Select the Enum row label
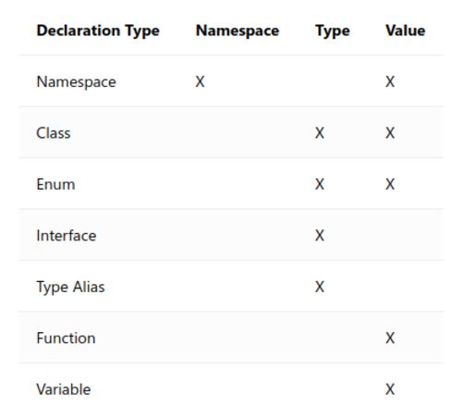The image size is (462, 418). point(55,184)
